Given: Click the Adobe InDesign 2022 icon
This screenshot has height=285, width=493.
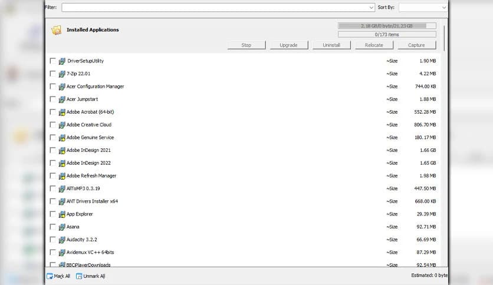Looking at the screenshot, I should point(62,163).
